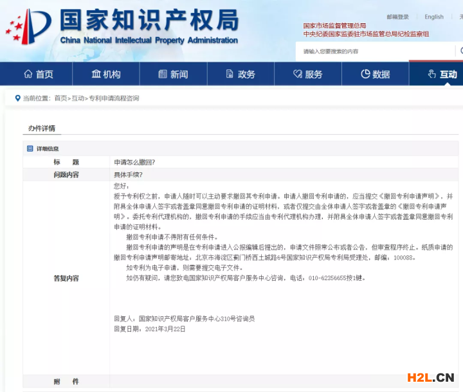Click the greeting line 您好:
The height and width of the screenshot is (392, 463).
coord(122,186)
